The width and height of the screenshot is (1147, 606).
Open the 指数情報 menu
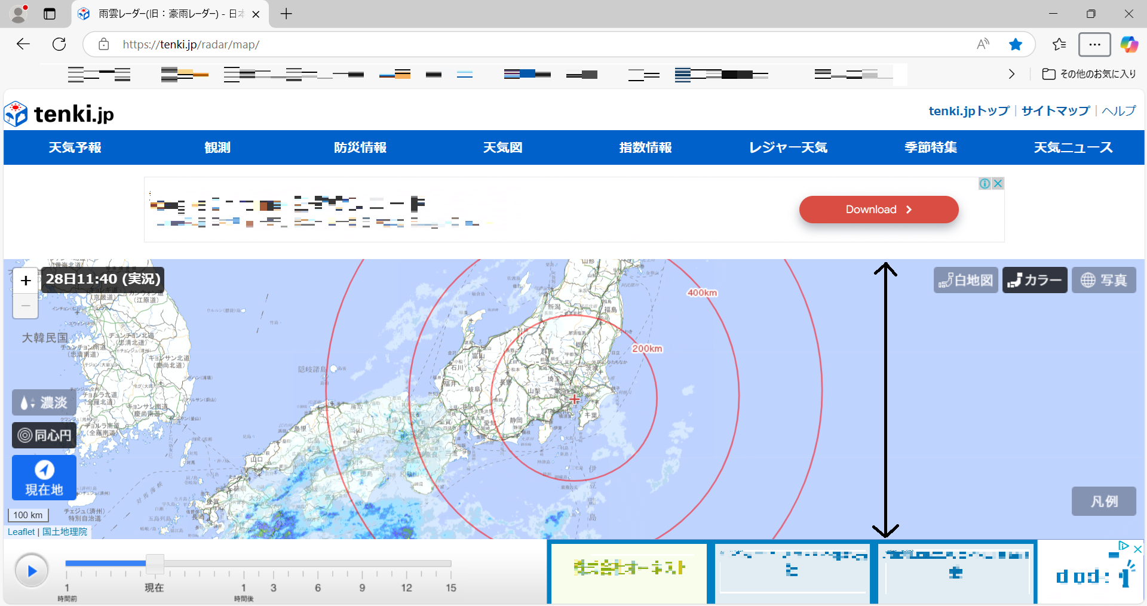(646, 147)
